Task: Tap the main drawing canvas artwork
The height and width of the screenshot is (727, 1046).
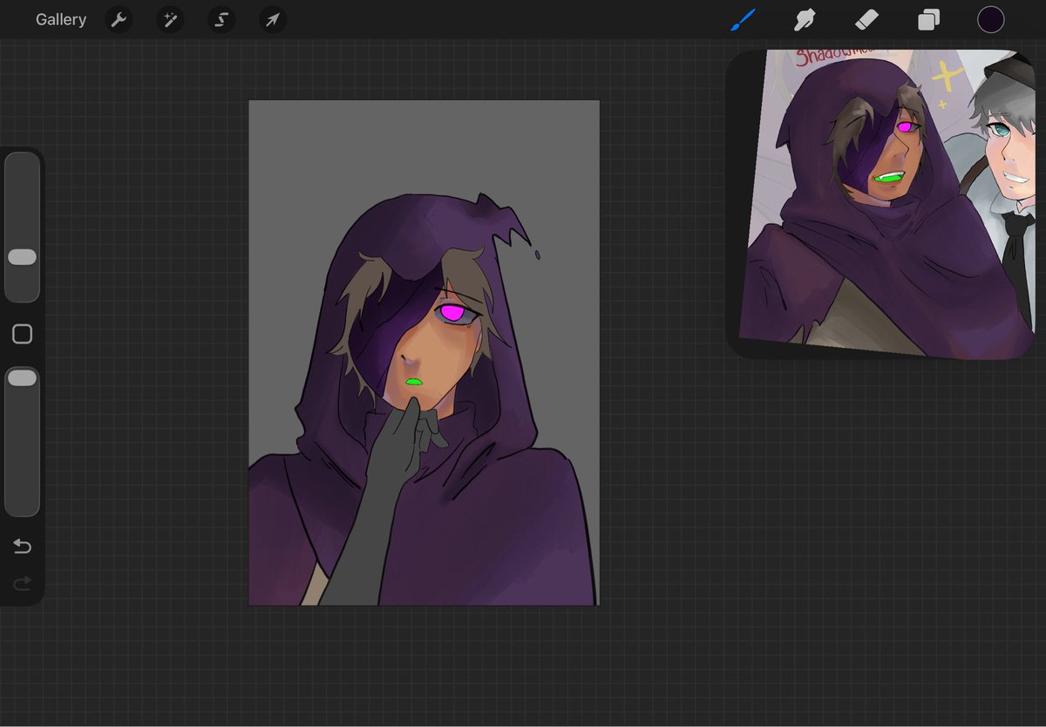Action: click(x=424, y=352)
